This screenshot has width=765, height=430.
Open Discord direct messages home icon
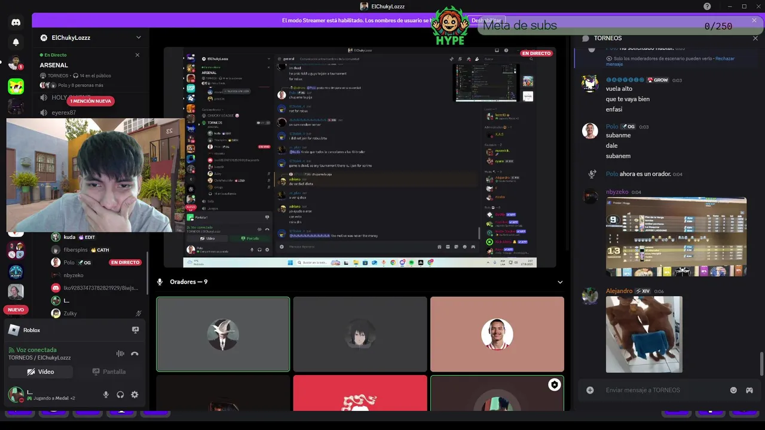[x=16, y=23]
